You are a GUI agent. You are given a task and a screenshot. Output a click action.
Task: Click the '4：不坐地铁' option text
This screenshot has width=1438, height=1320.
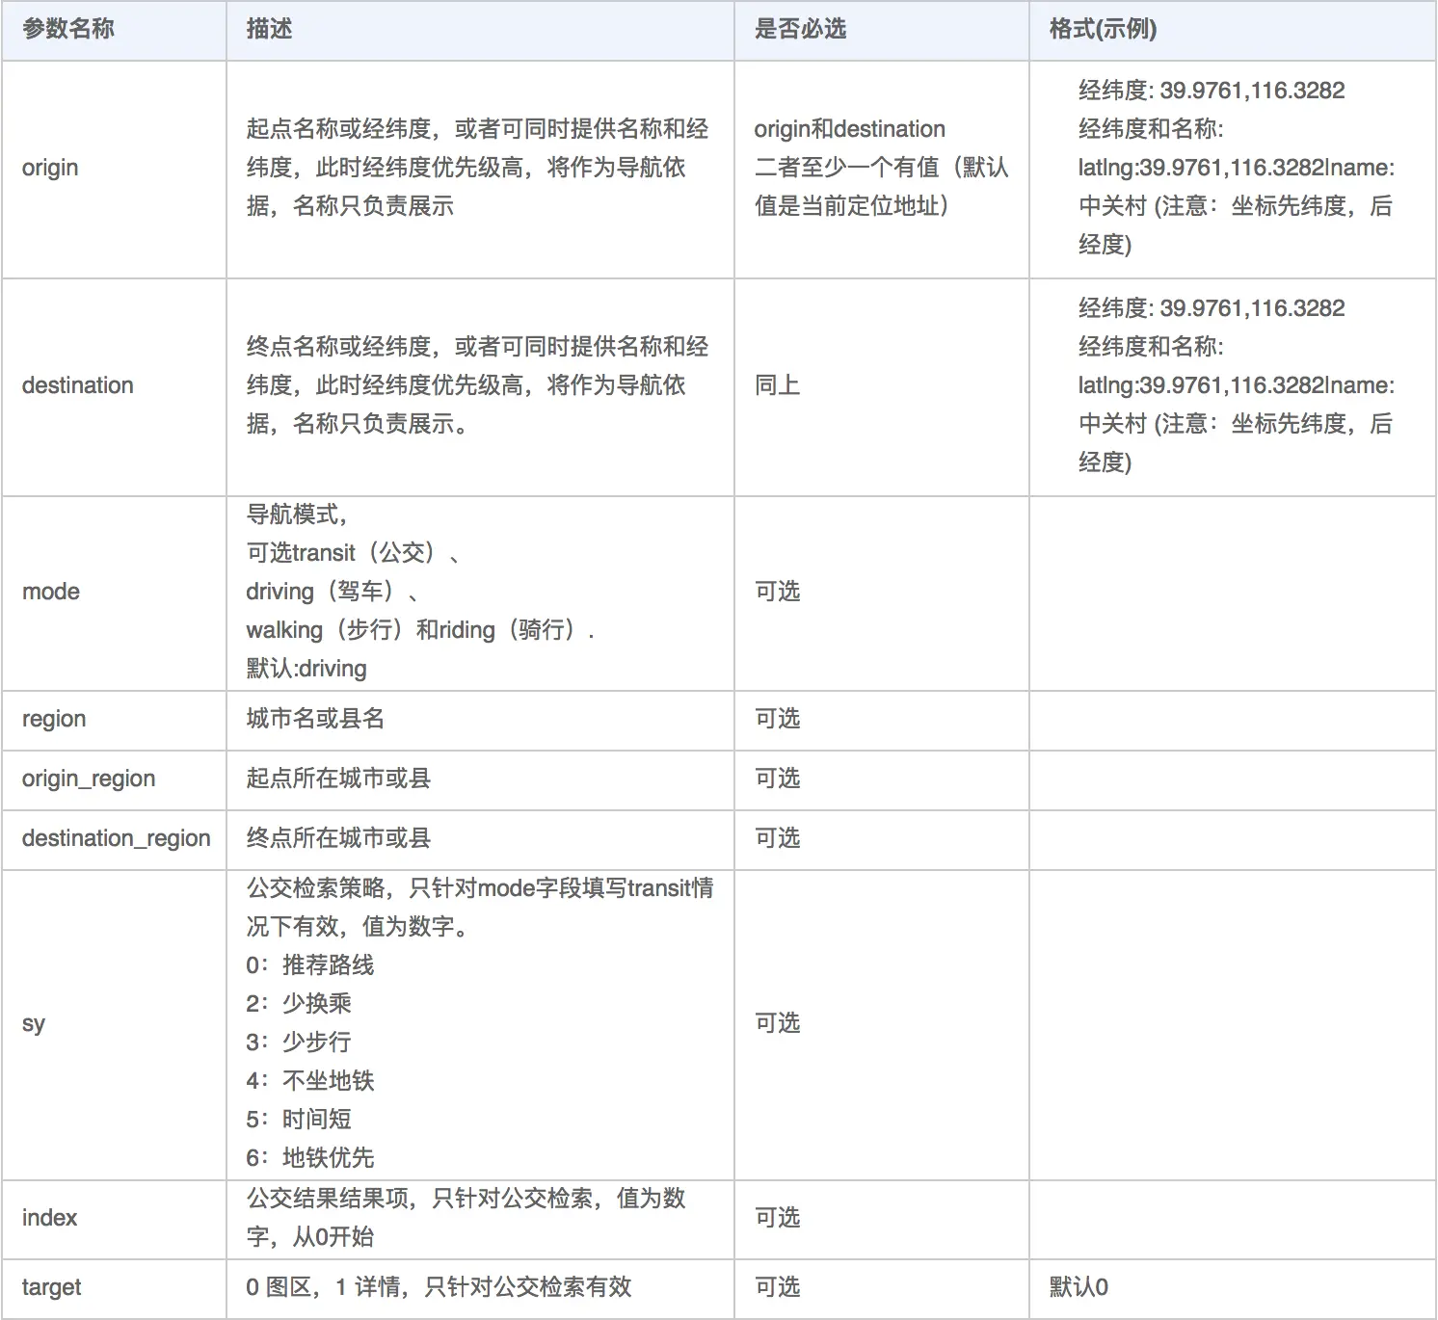pyautogui.click(x=310, y=1081)
